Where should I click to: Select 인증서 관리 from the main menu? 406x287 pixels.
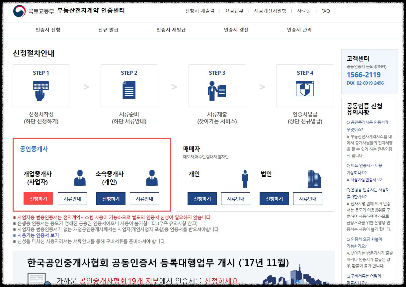click(x=299, y=30)
